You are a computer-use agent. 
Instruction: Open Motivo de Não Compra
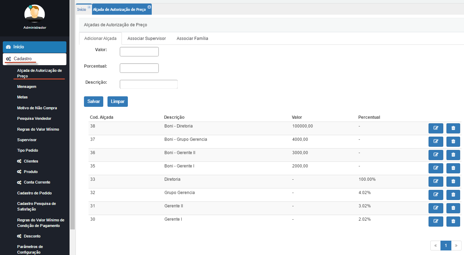pyautogui.click(x=37, y=108)
